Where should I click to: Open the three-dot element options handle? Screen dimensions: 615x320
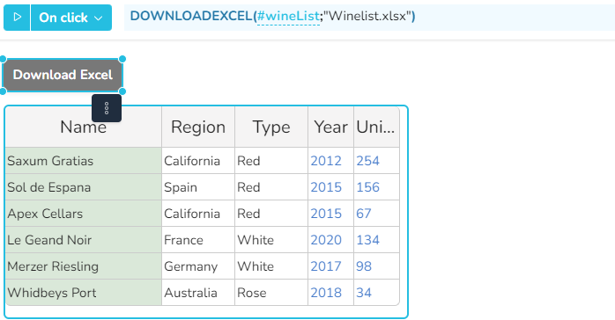pos(107,108)
